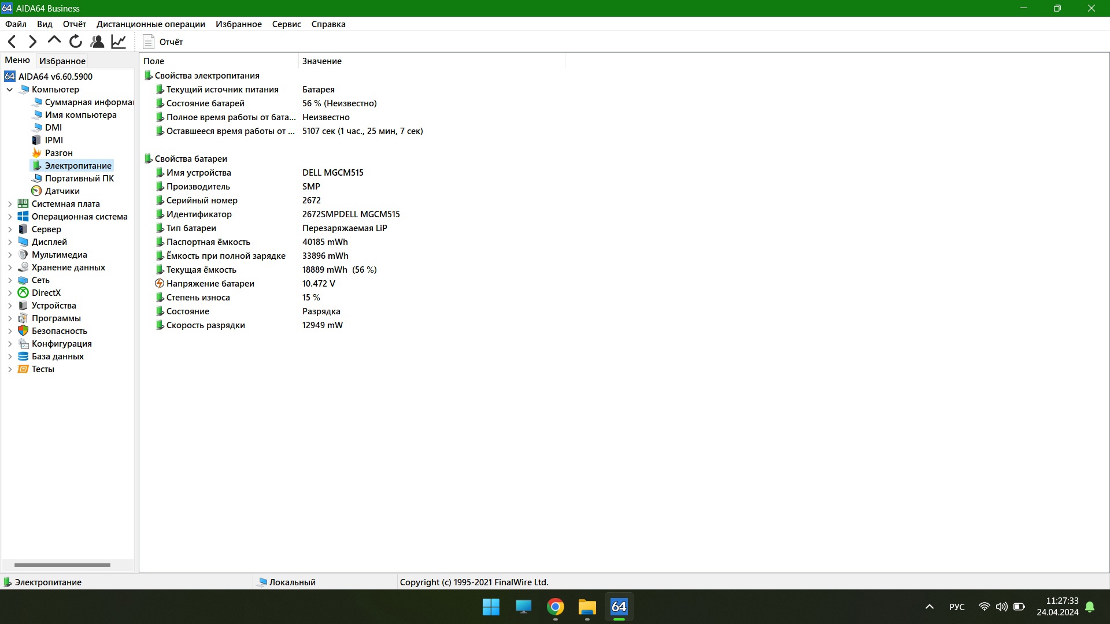Switch to the Меню tab
Image resolution: width=1110 pixels, height=624 pixels.
point(17,60)
